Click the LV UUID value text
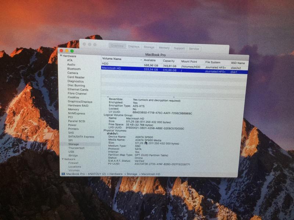 (162, 113)
